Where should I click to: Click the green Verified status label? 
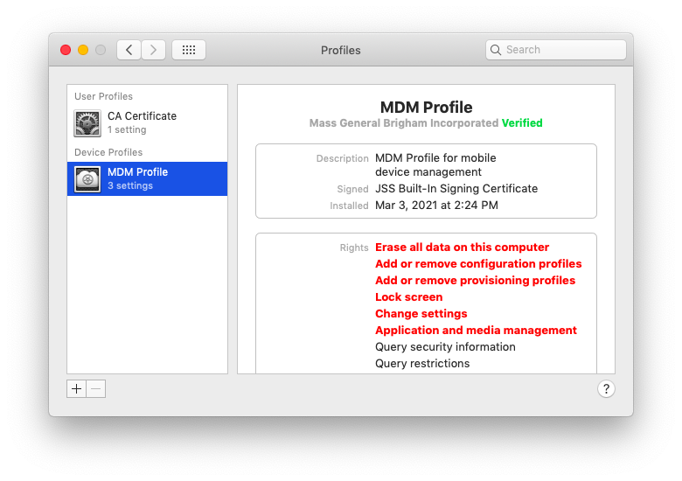pos(522,123)
